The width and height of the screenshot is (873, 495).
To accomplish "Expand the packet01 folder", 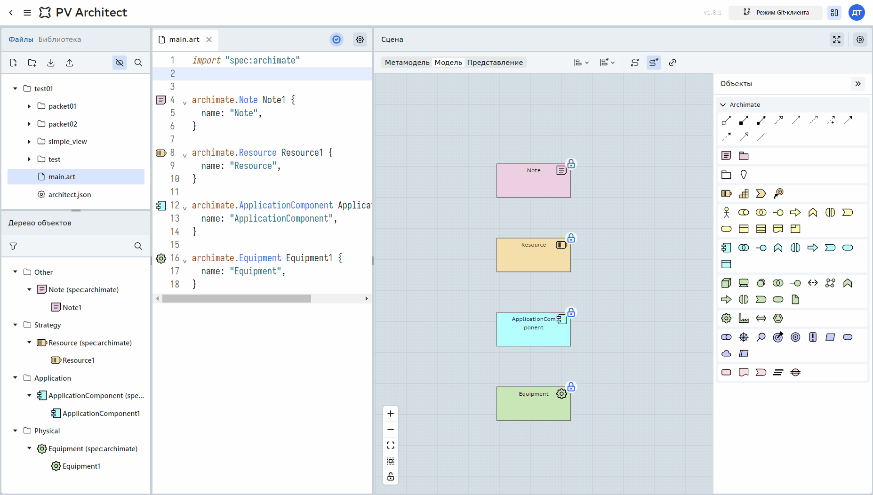I will coord(29,106).
